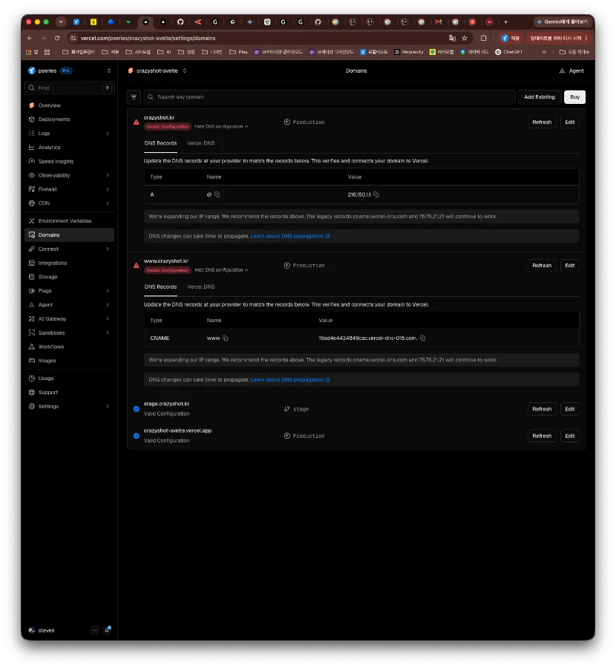Expand the Settings sidebar chevron
The height and width of the screenshot is (668, 616).
click(x=108, y=407)
